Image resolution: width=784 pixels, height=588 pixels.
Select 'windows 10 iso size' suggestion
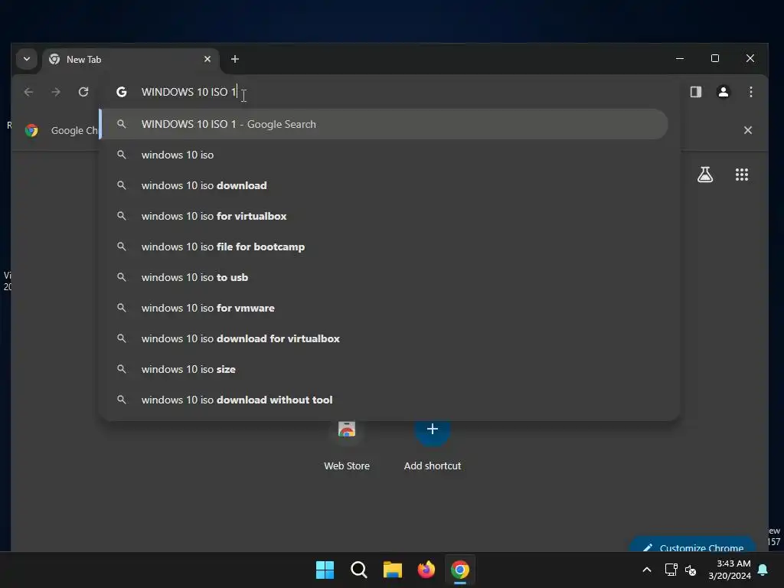tap(384, 369)
